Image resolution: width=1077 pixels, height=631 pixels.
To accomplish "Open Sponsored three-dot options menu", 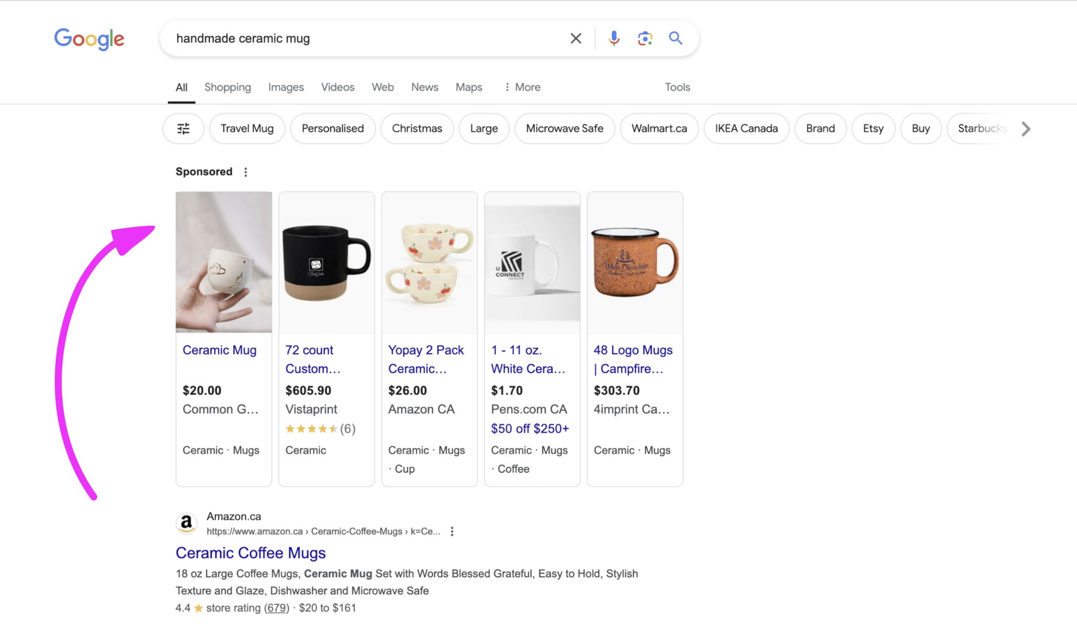I will tap(246, 172).
